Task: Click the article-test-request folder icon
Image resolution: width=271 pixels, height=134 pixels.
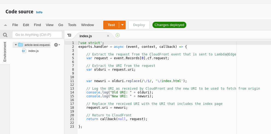Action: 20,45
